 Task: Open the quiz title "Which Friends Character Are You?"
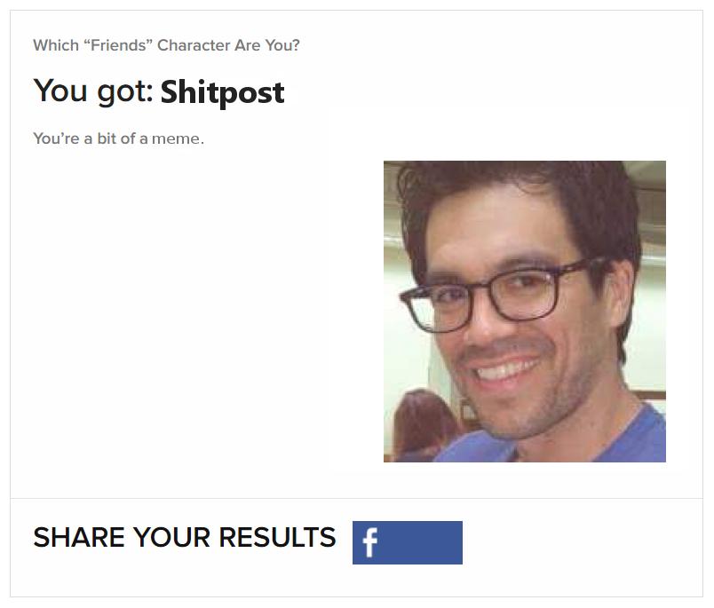(166, 45)
